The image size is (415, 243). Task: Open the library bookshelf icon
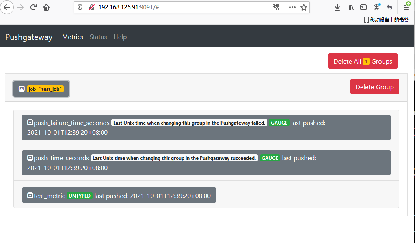click(x=350, y=7)
